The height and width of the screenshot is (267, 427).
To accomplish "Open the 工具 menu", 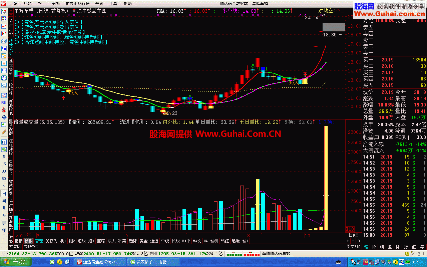I will (x=113, y=3).
